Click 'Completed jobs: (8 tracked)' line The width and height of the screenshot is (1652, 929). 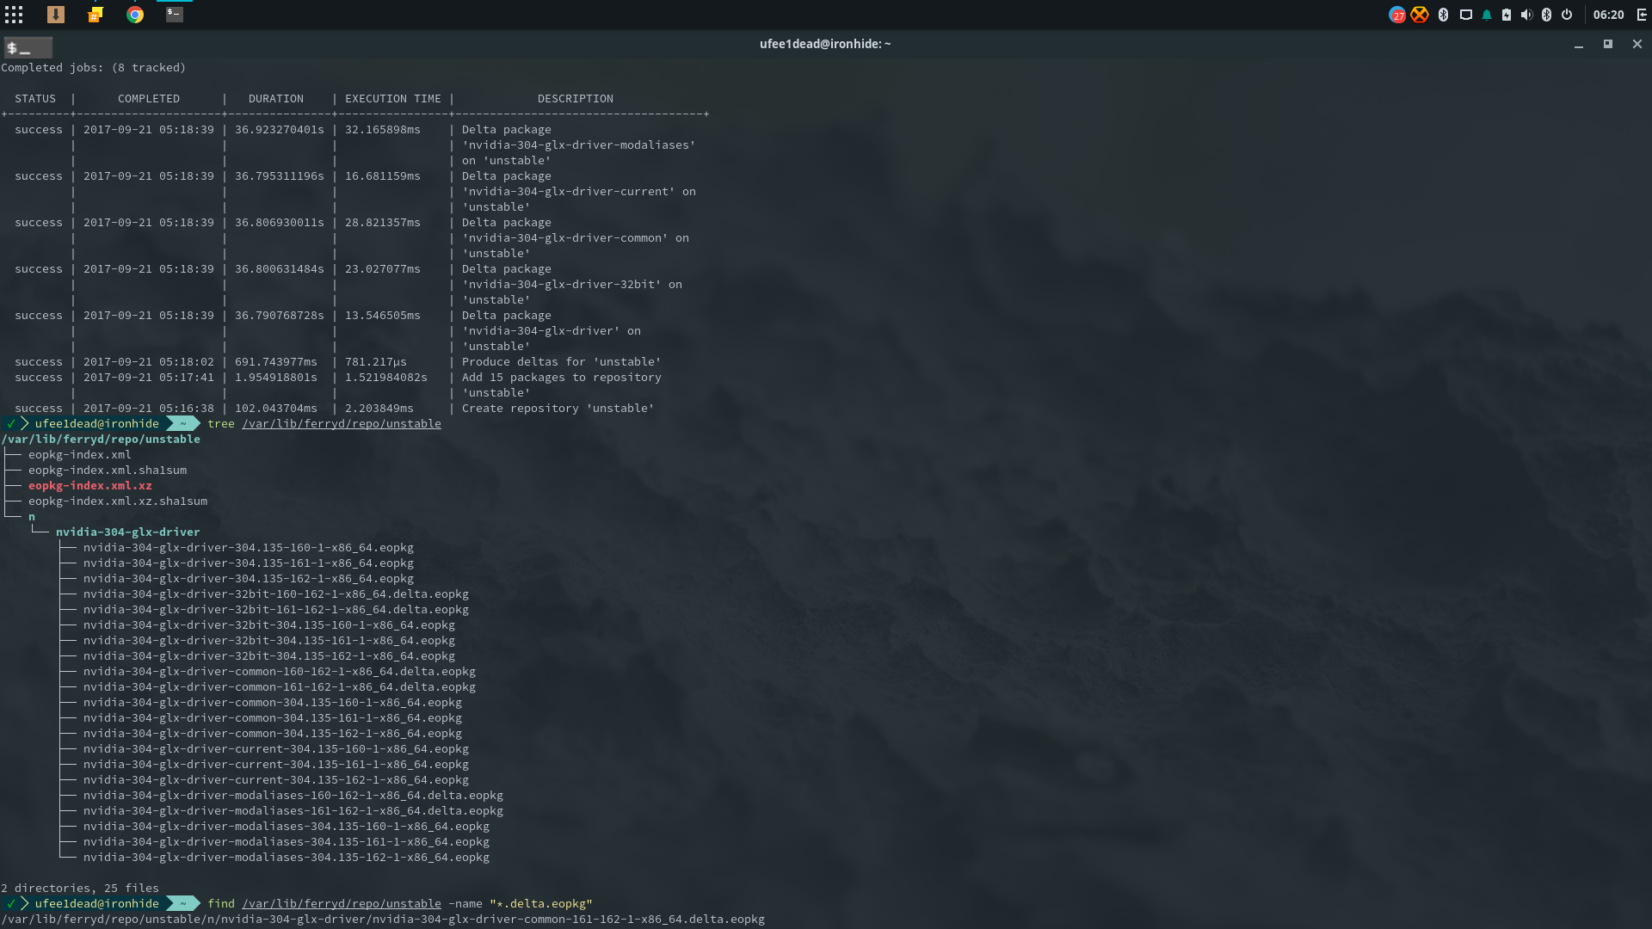pyautogui.click(x=94, y=68)
